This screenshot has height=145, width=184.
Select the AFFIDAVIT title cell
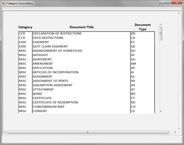[40, 55]
